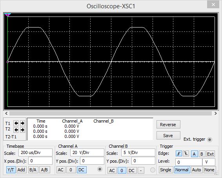Enable Y/T timebase mode
The height and width of the screenshot is (178, 222).
(x=11, y=170)
